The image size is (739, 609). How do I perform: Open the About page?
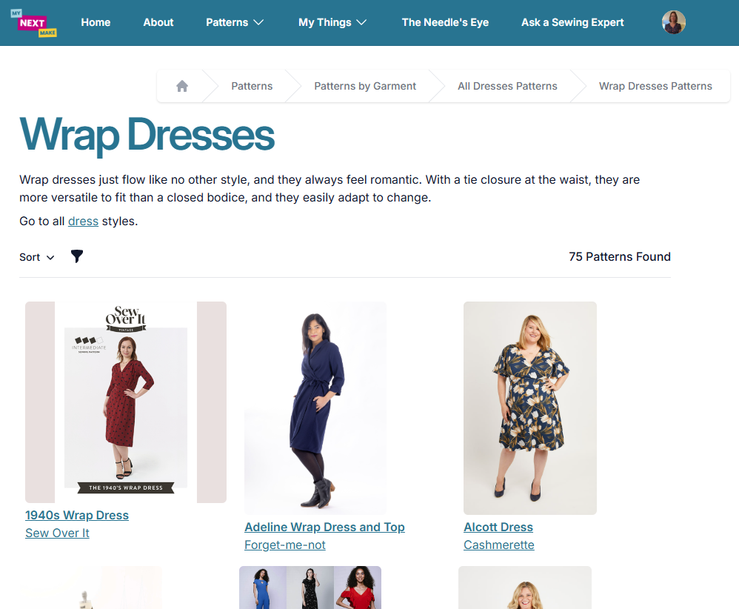[x=158, y=22]
